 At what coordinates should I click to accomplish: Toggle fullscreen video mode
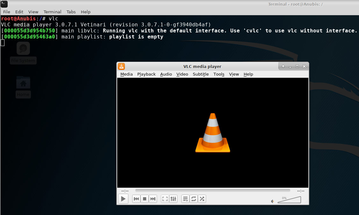[x=165, y=199]
